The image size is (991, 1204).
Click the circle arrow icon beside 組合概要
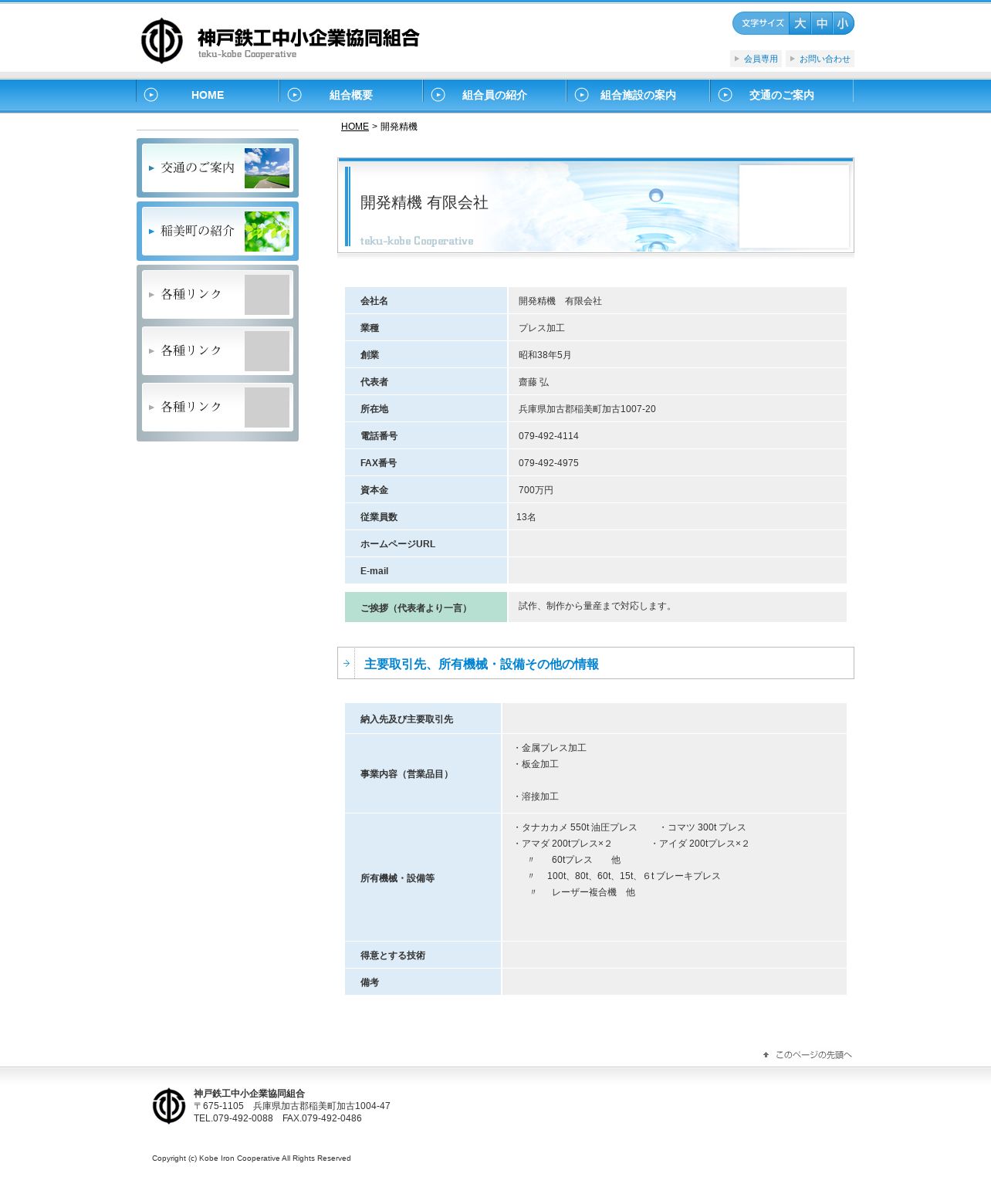click(x=295, y=95)
